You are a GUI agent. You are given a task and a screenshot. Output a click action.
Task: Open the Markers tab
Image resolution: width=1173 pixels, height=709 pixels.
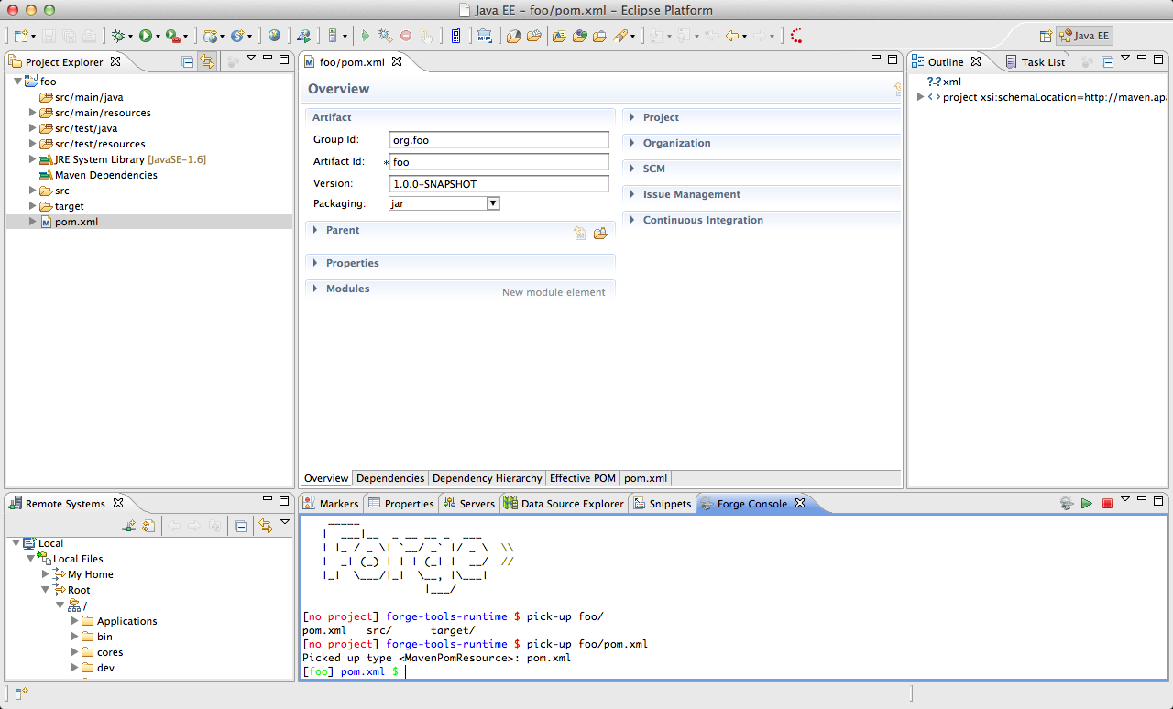(331, 504)
